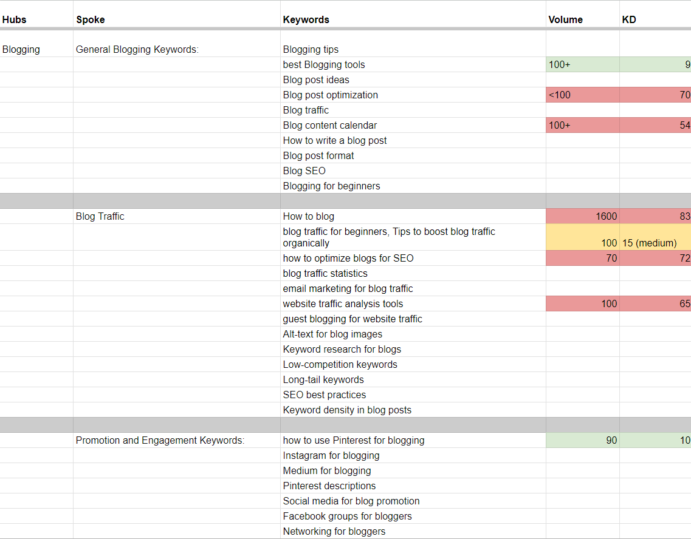Click the 'Blog Traffic' spoke cell
Viewport: 691px width, 539px height.
pos(177,217)
